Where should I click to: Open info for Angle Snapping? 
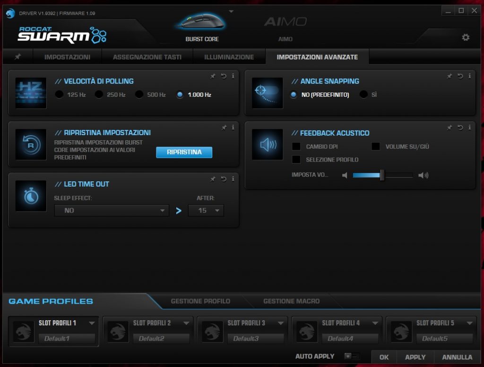[469, 76]
